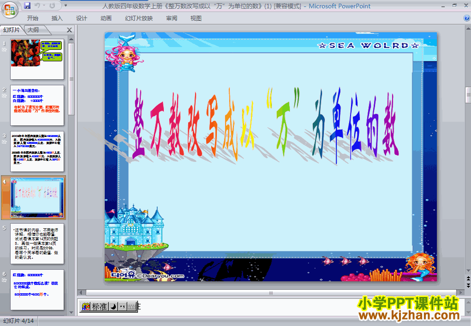Play animations via star icon under slide 1
This screenshot has width=471, height=326.
[4, 50]
